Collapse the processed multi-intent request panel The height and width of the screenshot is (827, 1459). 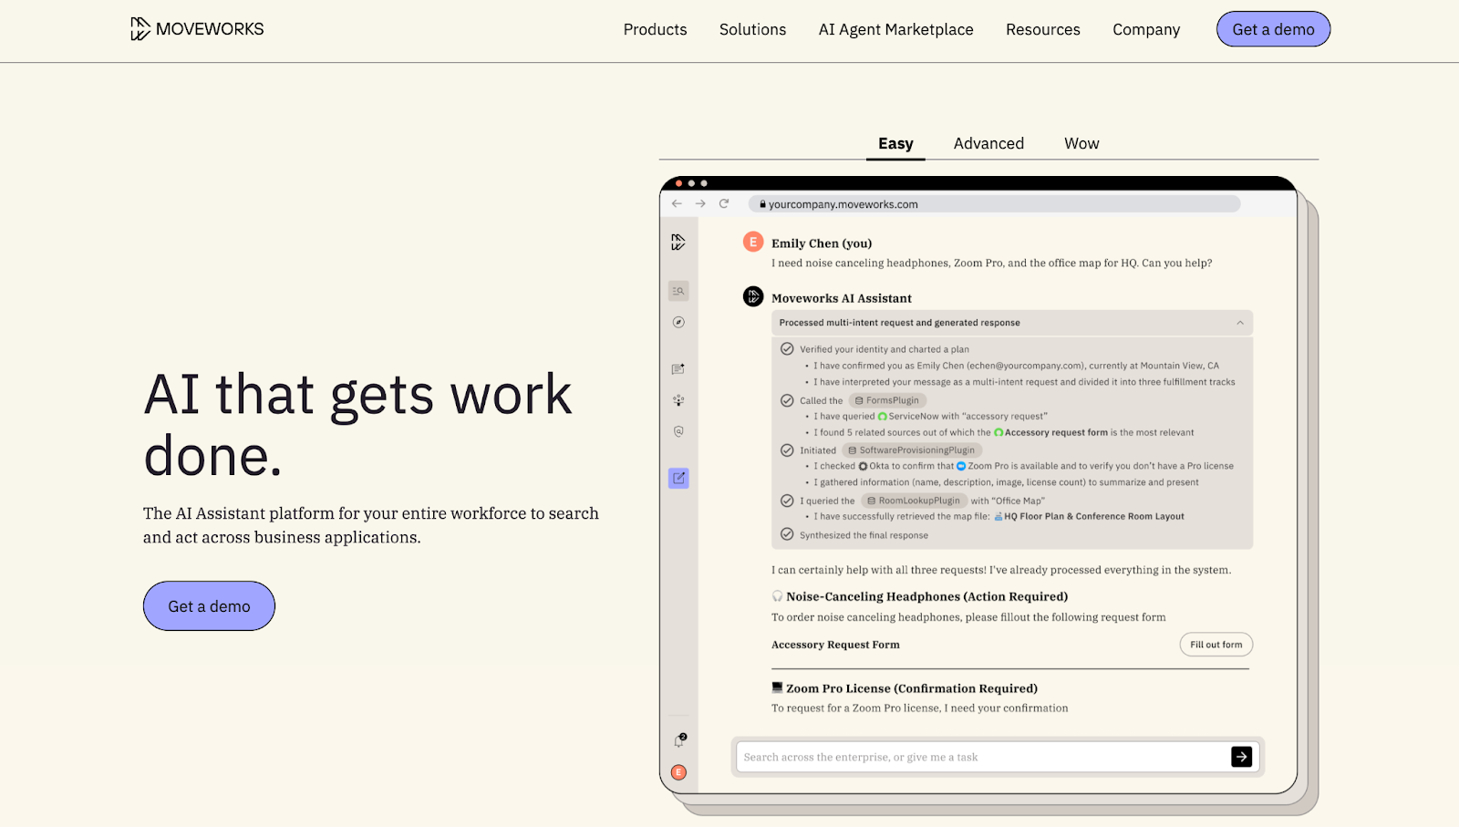coord(1240,323)
